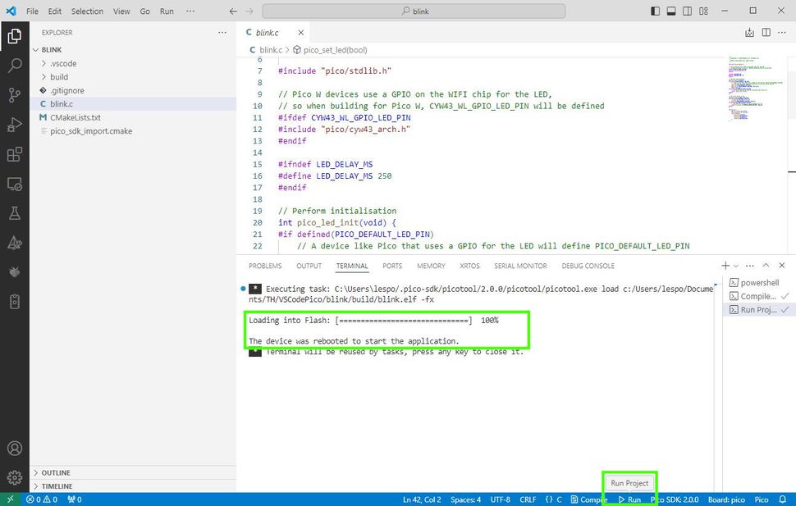Toggle the secondary side bar
The width and height of the screenshot is (796, 506).
[688, 11]
